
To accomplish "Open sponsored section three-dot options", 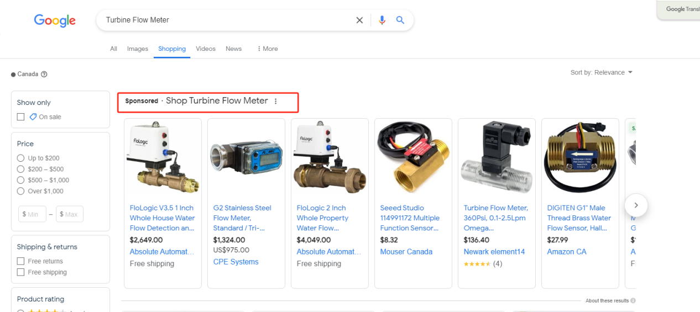I will click(x=276, y=102).
